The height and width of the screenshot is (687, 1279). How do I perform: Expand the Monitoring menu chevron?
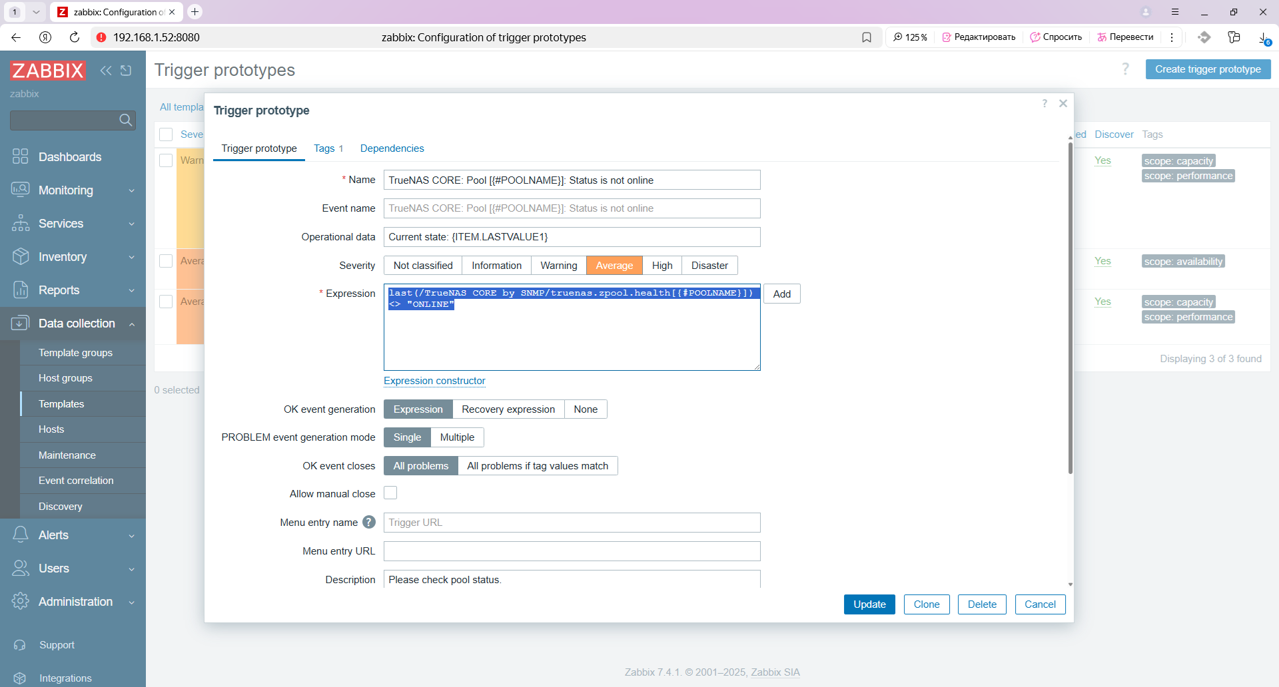pos(132,190)
